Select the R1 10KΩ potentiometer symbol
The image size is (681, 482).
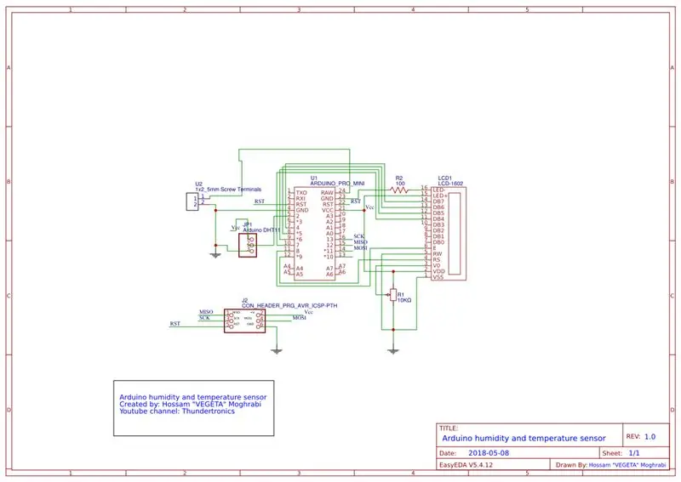(x=392, y=295)
